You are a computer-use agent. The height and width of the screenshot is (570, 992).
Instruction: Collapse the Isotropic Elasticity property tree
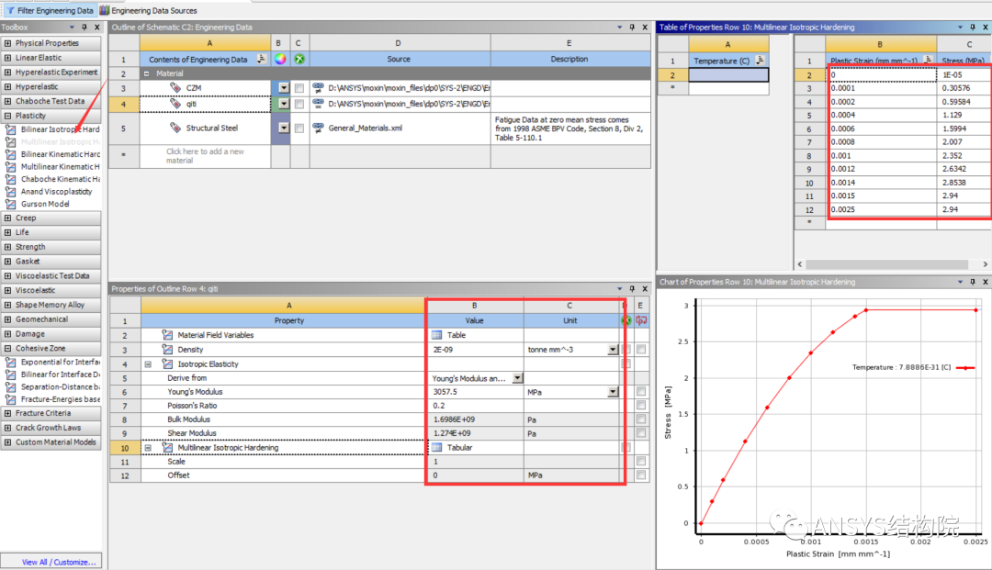pyautogui.click(x=148, y=364)
